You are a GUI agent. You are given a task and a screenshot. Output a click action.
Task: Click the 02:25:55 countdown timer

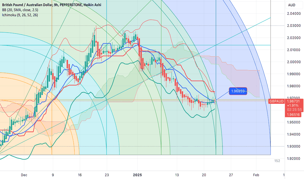click(295, 110)
